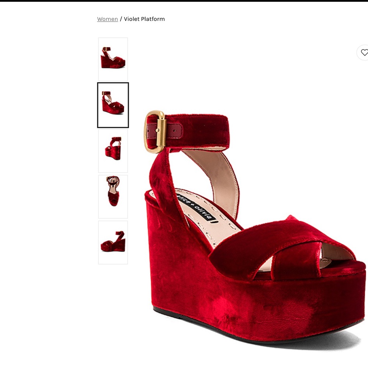Viewport: 368px width, 368px height.
Task: Click the main red velvet wedge product image
Action: click(255, 230)
